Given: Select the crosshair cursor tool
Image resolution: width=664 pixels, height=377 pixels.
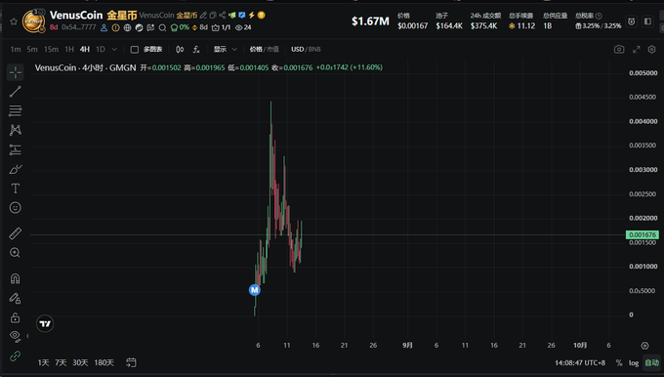Looking at the screenshot, I should (x=16, y=72).
